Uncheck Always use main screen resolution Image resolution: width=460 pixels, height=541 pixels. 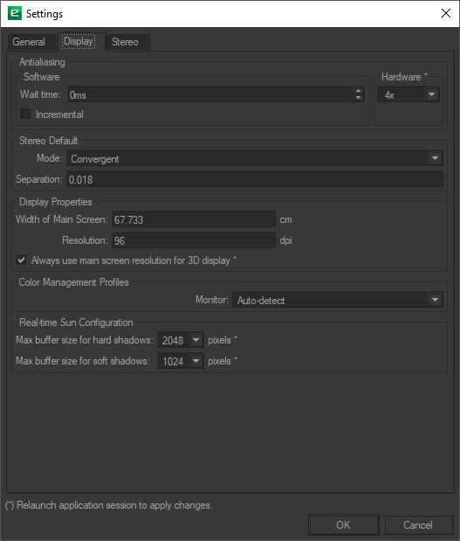[21, 260]
